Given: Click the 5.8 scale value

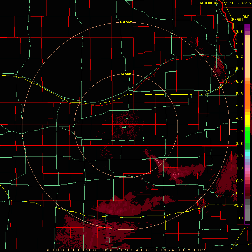Looking at the screenshot, I should point(239,94).
